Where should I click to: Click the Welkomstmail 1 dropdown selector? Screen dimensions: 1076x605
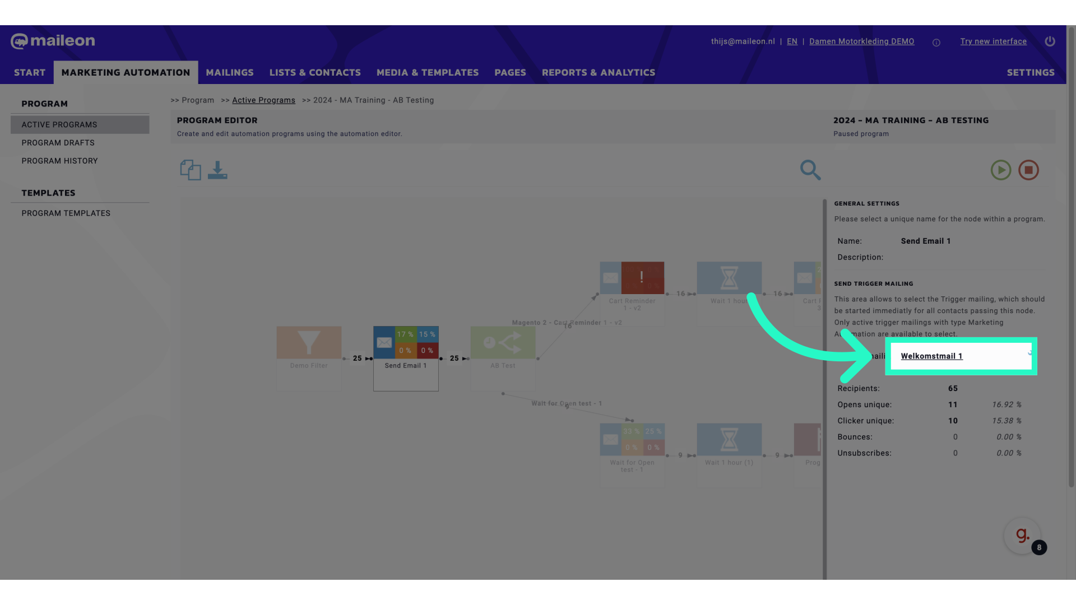(961, 356)
